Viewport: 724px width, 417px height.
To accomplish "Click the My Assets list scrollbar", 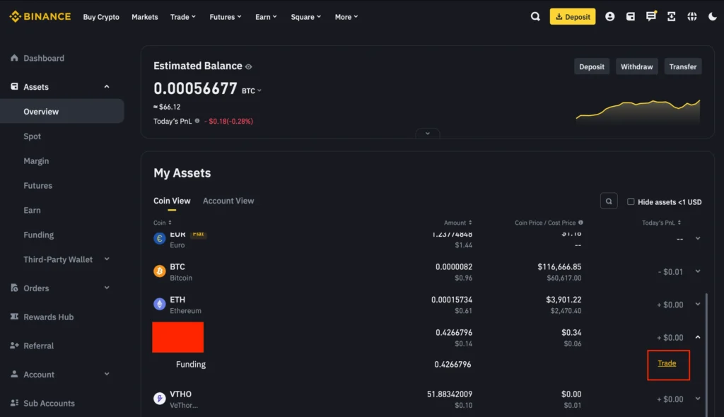I will [x=706, y=353].
